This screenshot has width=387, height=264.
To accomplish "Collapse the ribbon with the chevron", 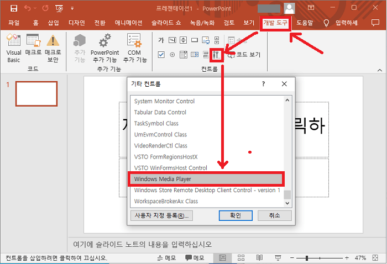I will pos(380,70).
